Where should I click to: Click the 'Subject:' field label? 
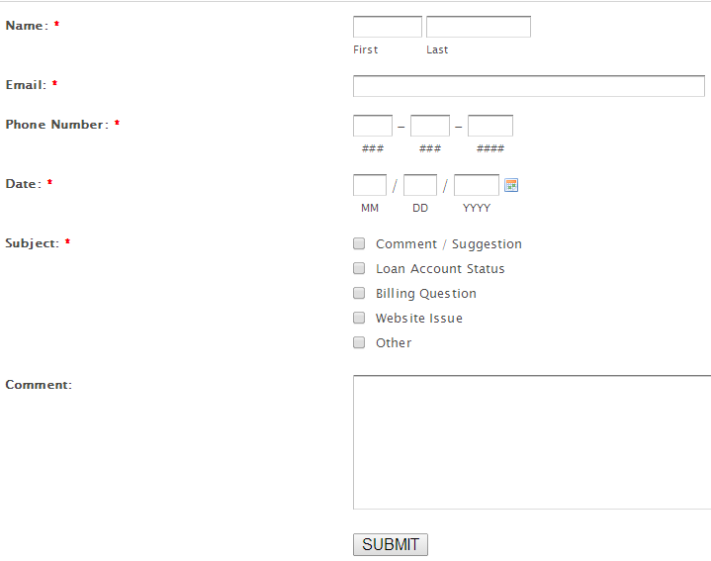tap(33, 243)
